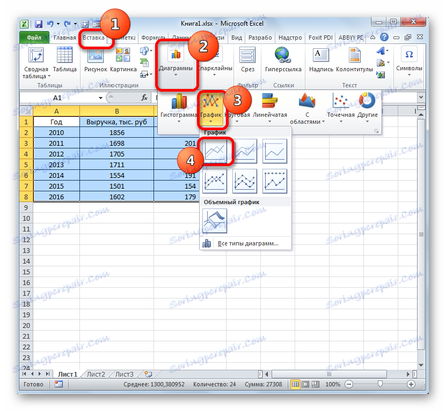Click the zoom in plus button
The height and width of the screenshot is (411, 446).
[411, 384]
